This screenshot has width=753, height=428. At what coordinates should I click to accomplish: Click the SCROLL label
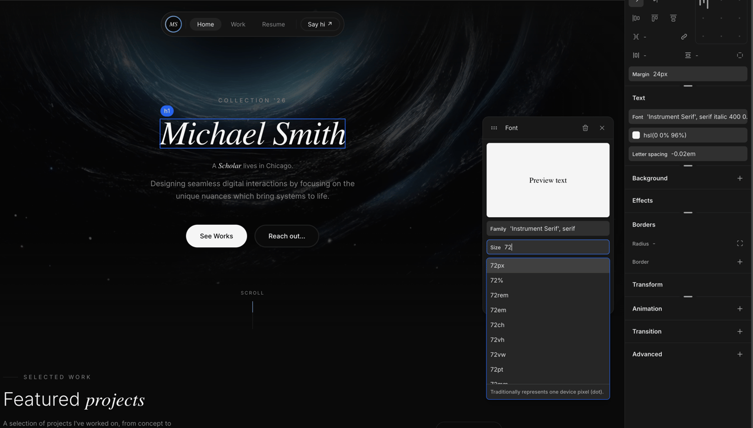tap(252, 293)
